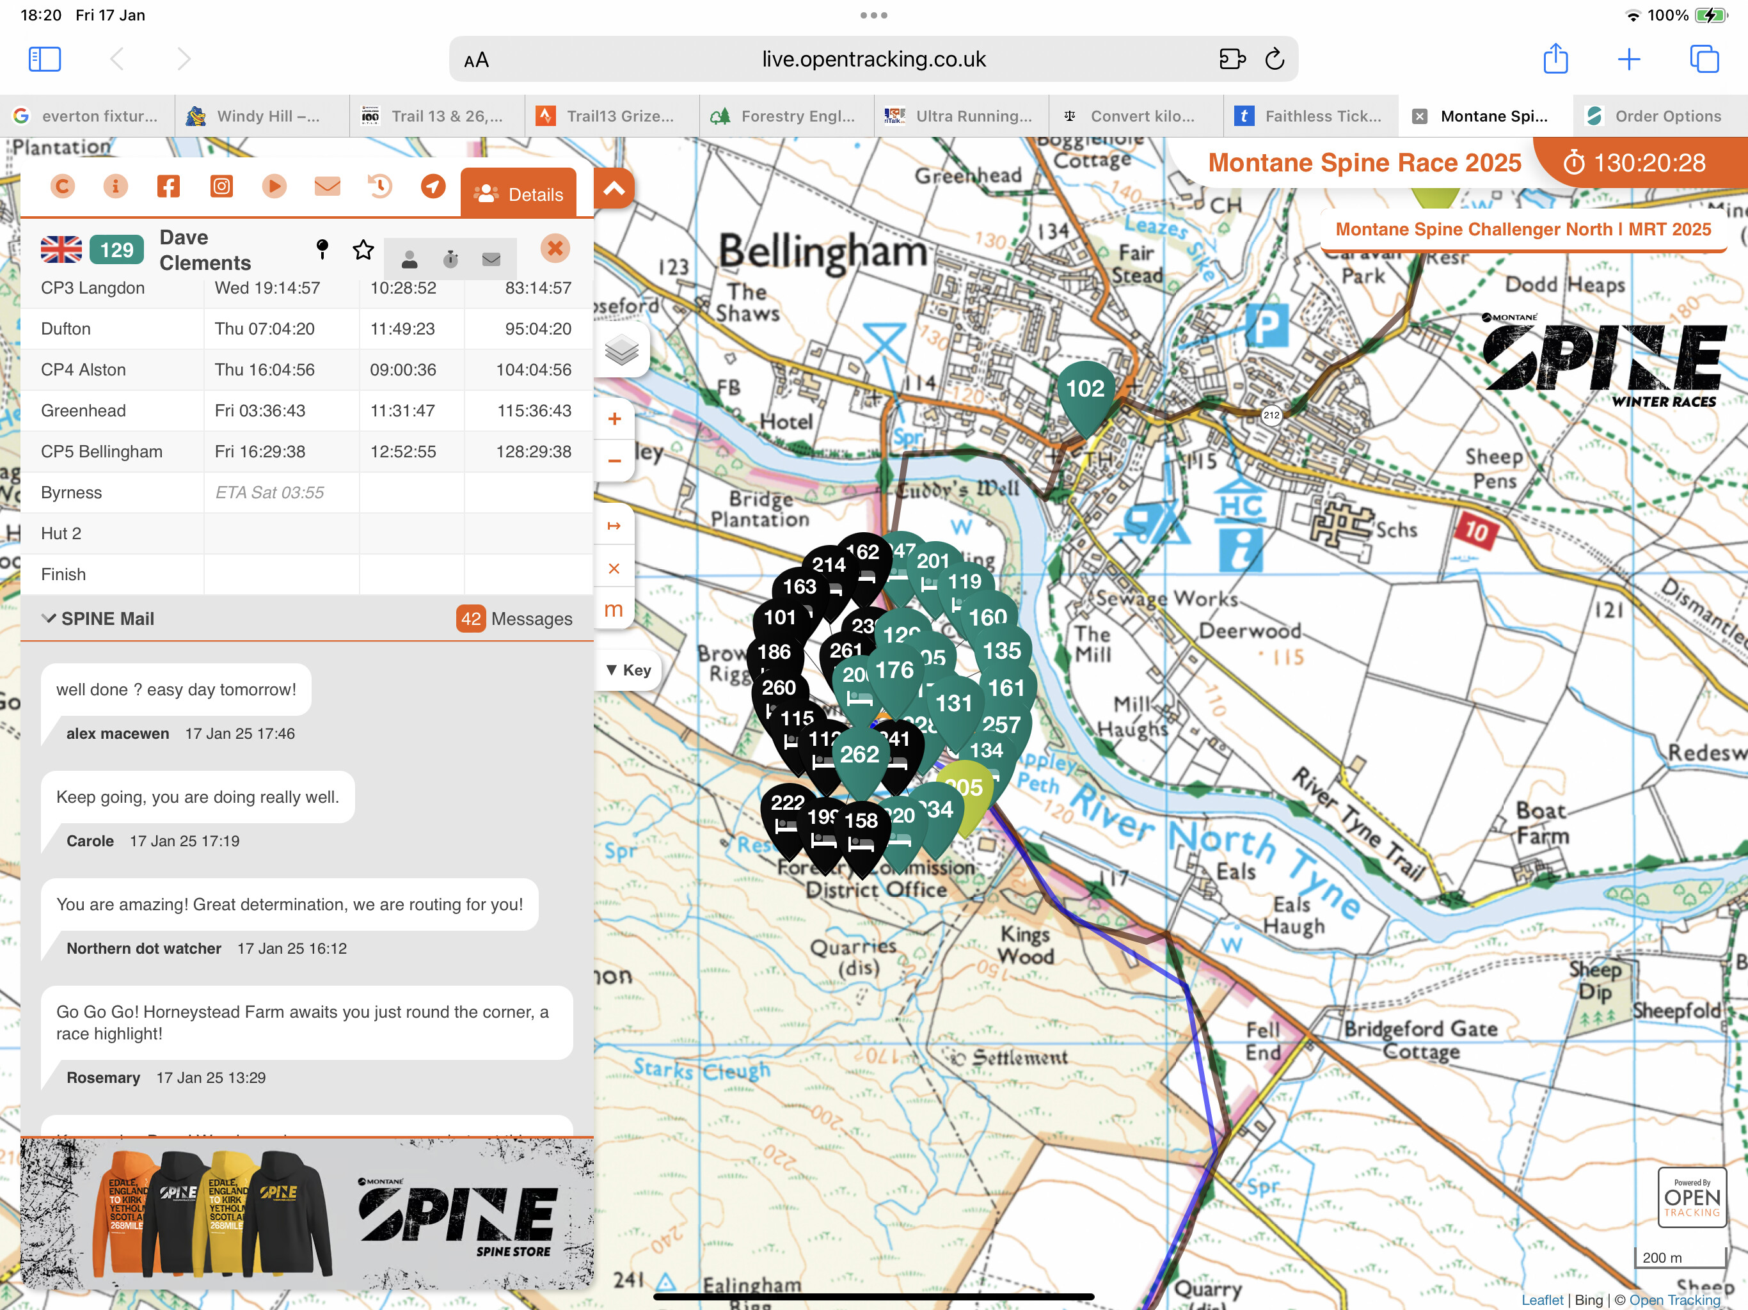The width and height of the screenshot is (1748, 1310).
Task: Click the Powered By Open Tracking logo
Action: coord(1692,1197)
